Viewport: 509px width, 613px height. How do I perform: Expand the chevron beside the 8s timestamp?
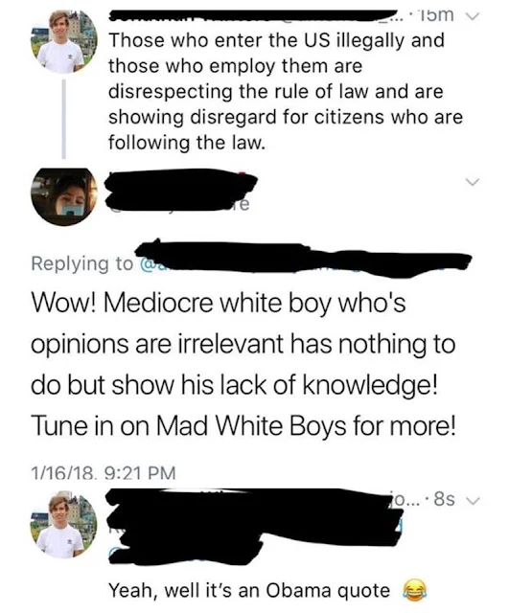474,500
